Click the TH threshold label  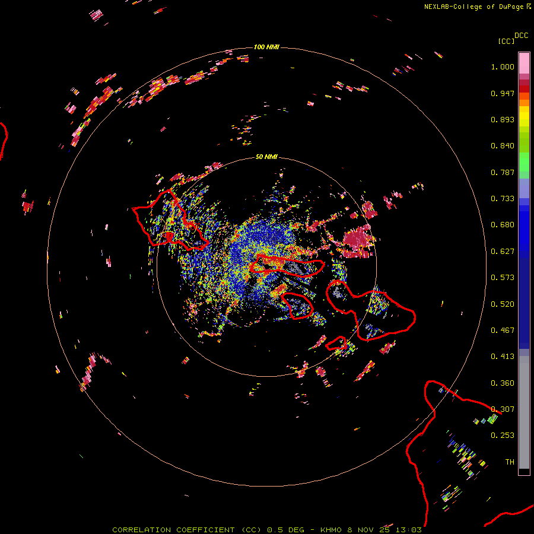pyautogui.click(x=510, y=462)
